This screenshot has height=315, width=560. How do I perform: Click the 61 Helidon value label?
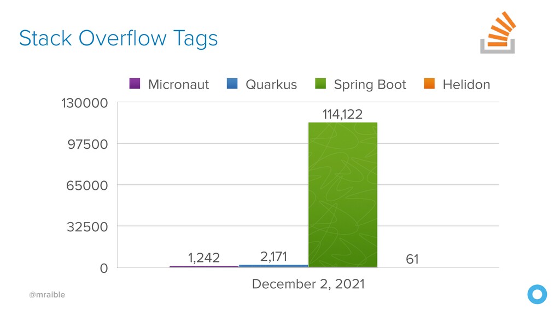click(x=412, y=259)
